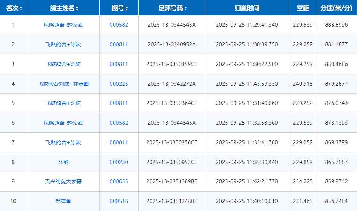Click loft number 000230
The width and height of the screenshot is (357, 211).
(x=119, y=162)
